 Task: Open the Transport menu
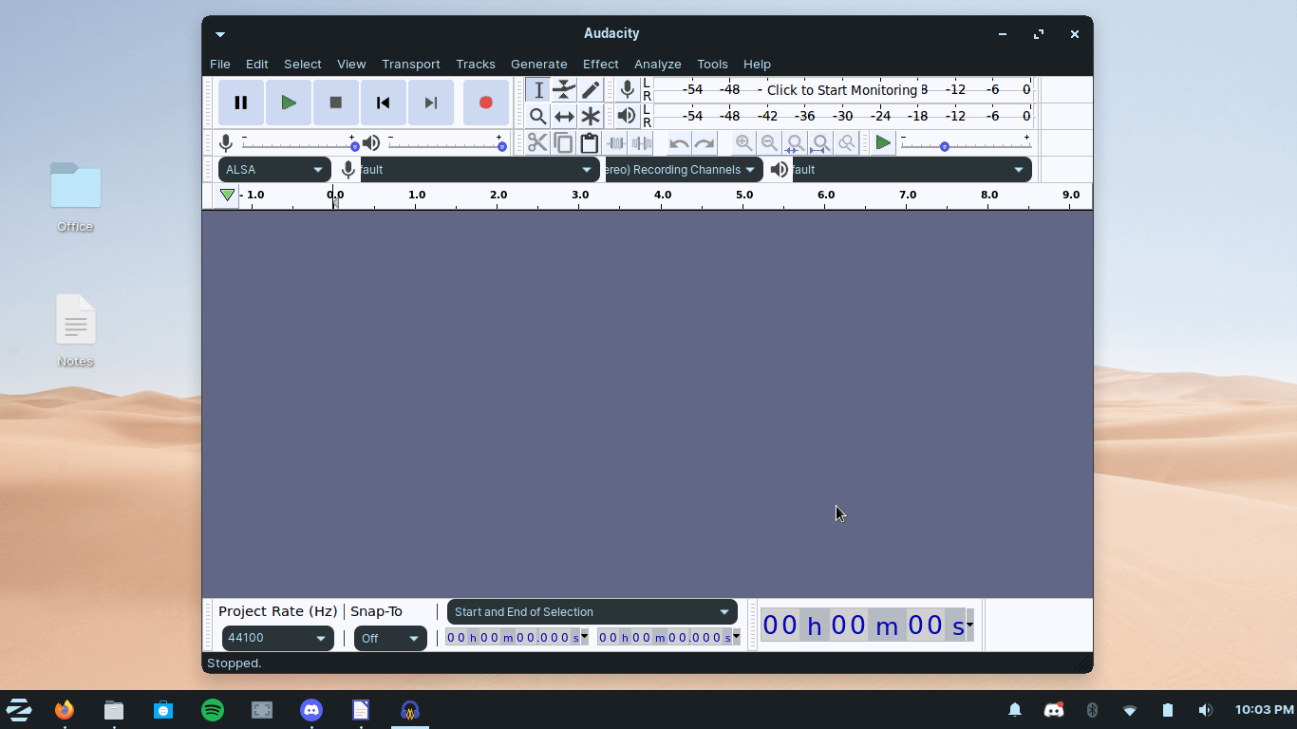tap(411, 65)
